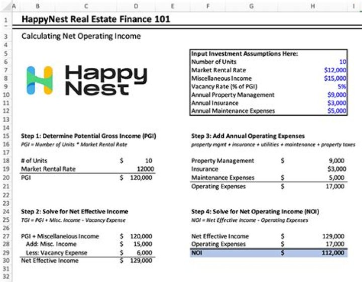The image size is (362, 282).
Task: Edit Annual Insurance input $3,000
Action: (337, 103)
